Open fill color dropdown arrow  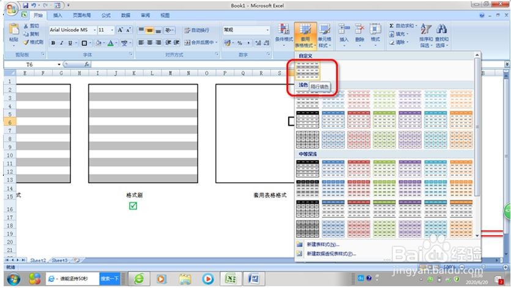[104, 43]
